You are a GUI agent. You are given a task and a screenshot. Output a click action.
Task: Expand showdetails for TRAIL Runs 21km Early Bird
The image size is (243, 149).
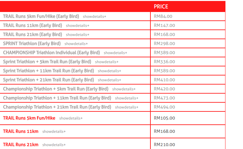click(78, 35)
